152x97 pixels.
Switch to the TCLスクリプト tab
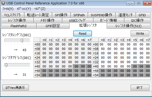point(13,15)
